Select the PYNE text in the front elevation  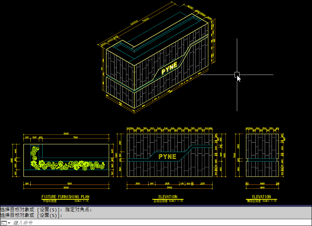pyautogui.click(x=168, y=156)
